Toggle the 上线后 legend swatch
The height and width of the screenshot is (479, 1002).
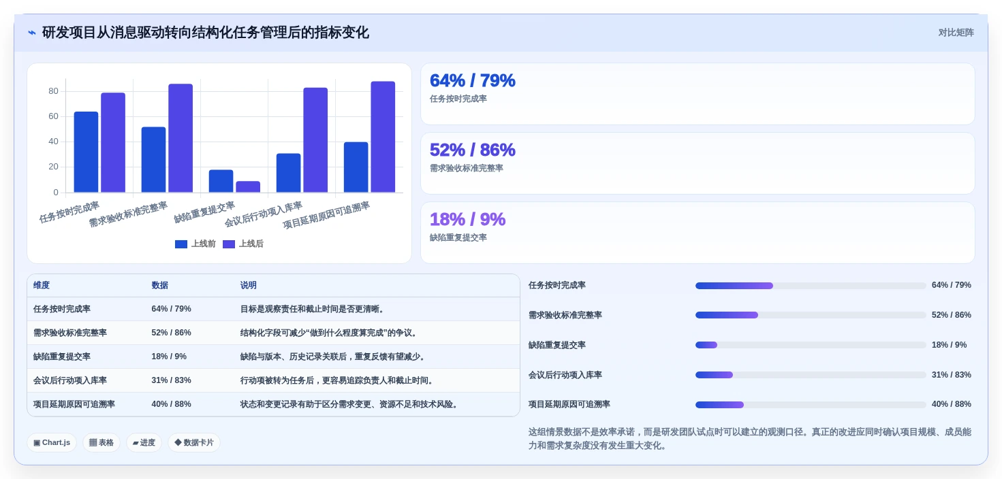229,244
